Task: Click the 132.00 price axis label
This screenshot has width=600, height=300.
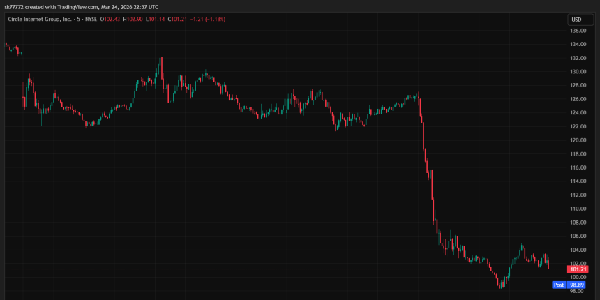Action: (578, 58)
